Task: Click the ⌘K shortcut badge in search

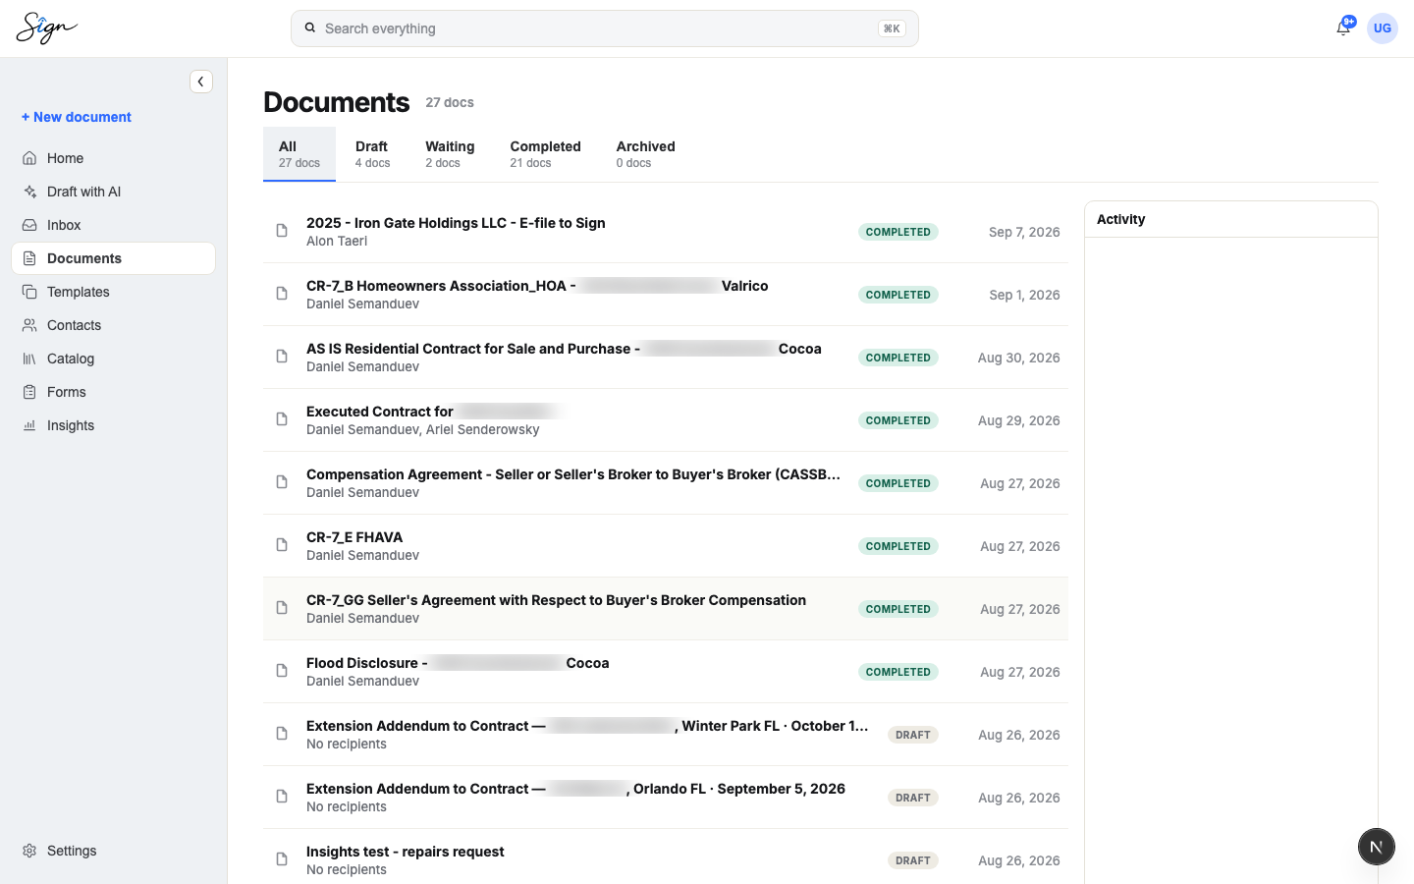Action: coord(892,28)
